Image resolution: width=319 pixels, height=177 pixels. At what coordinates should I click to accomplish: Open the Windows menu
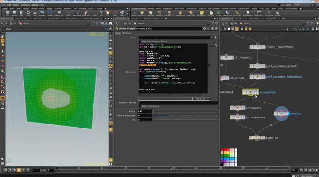pyautogui.click(x=25, y=5)
